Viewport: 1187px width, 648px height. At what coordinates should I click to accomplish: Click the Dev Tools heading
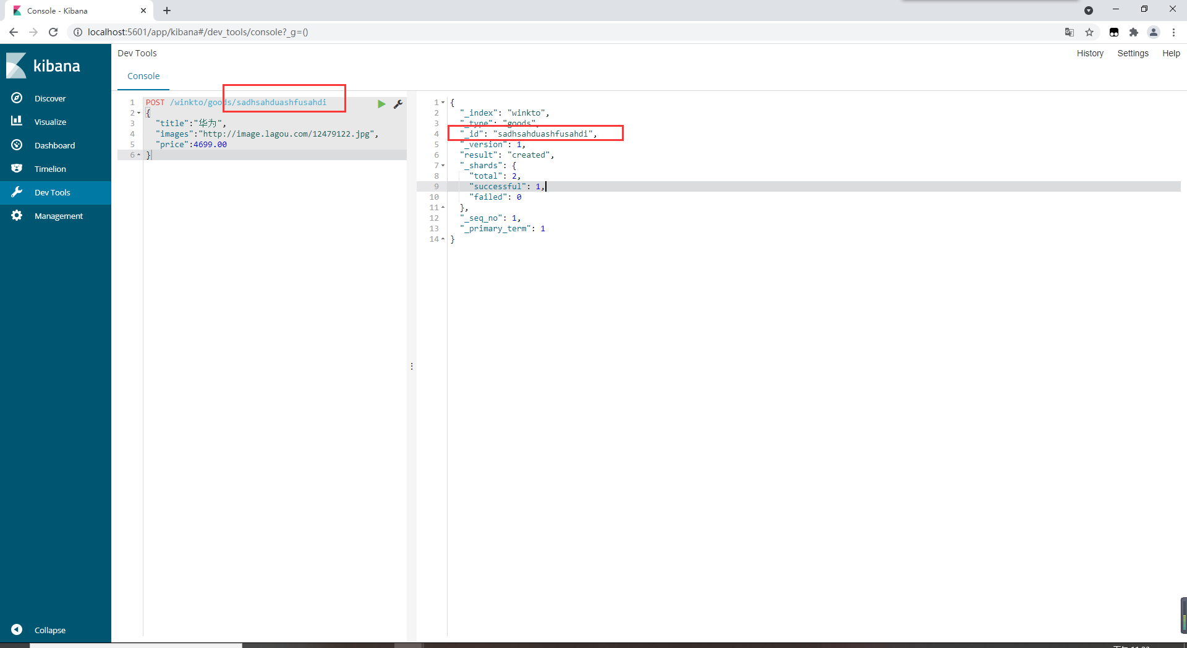(x=137, y=53)
